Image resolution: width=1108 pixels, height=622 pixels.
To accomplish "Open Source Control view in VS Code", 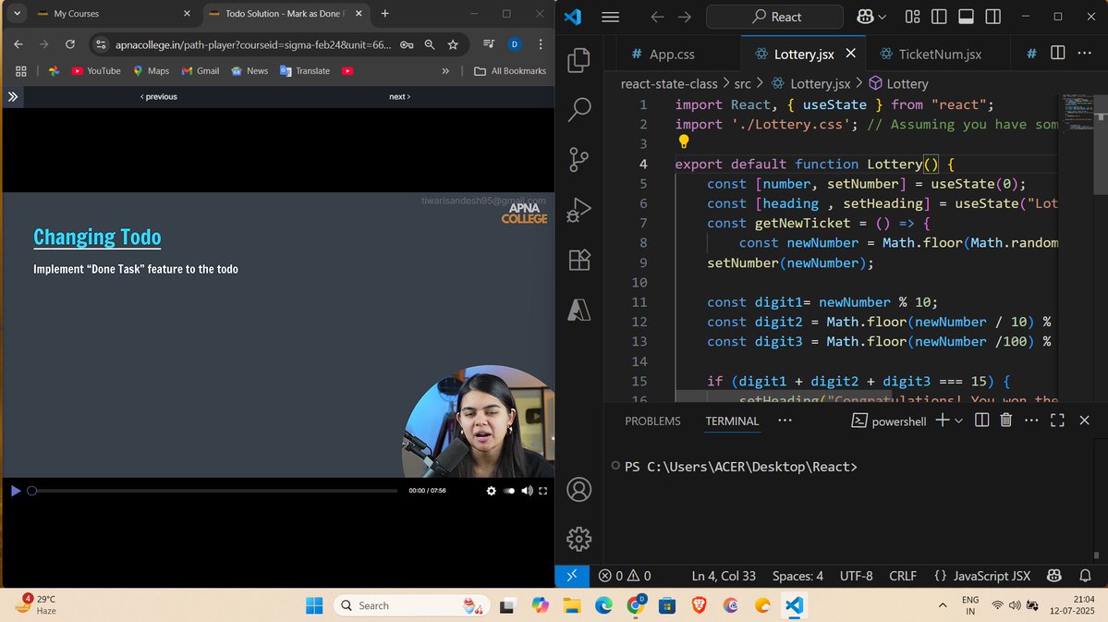I will [x=578, y=160].
